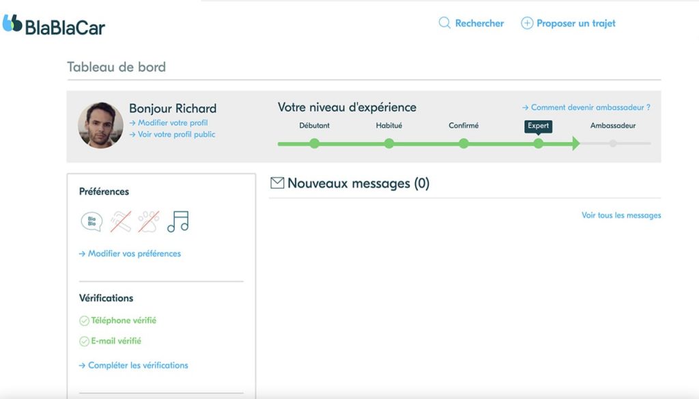Image resolution: width=699 pixels, height=399 pixels.
Task: Click the envelope icon beside Nouveaux messages
Action: click(277, 182)
